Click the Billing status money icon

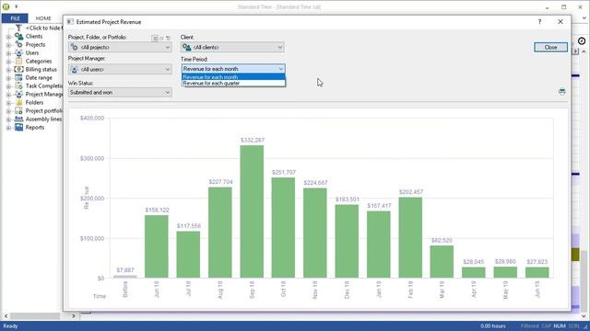click(18, 70)
